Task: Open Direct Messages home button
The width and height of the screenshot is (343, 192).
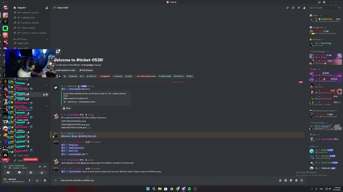Action: pyautogui.click(x=5, y=8)
